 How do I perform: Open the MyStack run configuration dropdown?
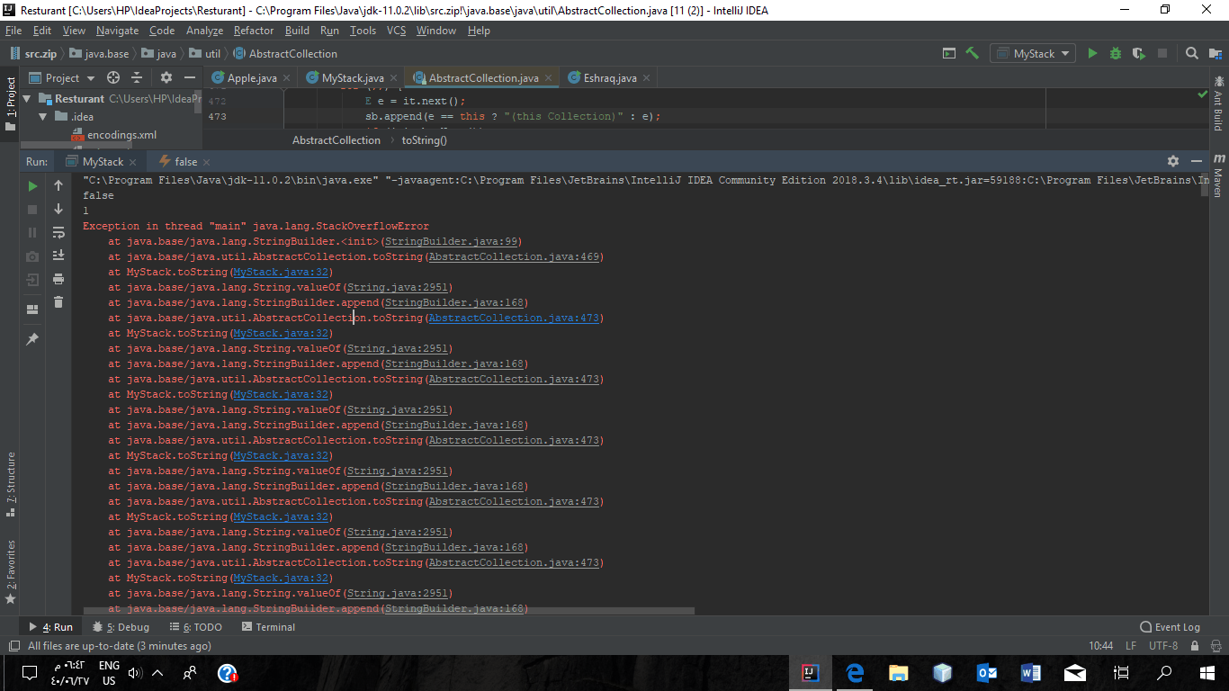click(x=1032, y=53)
